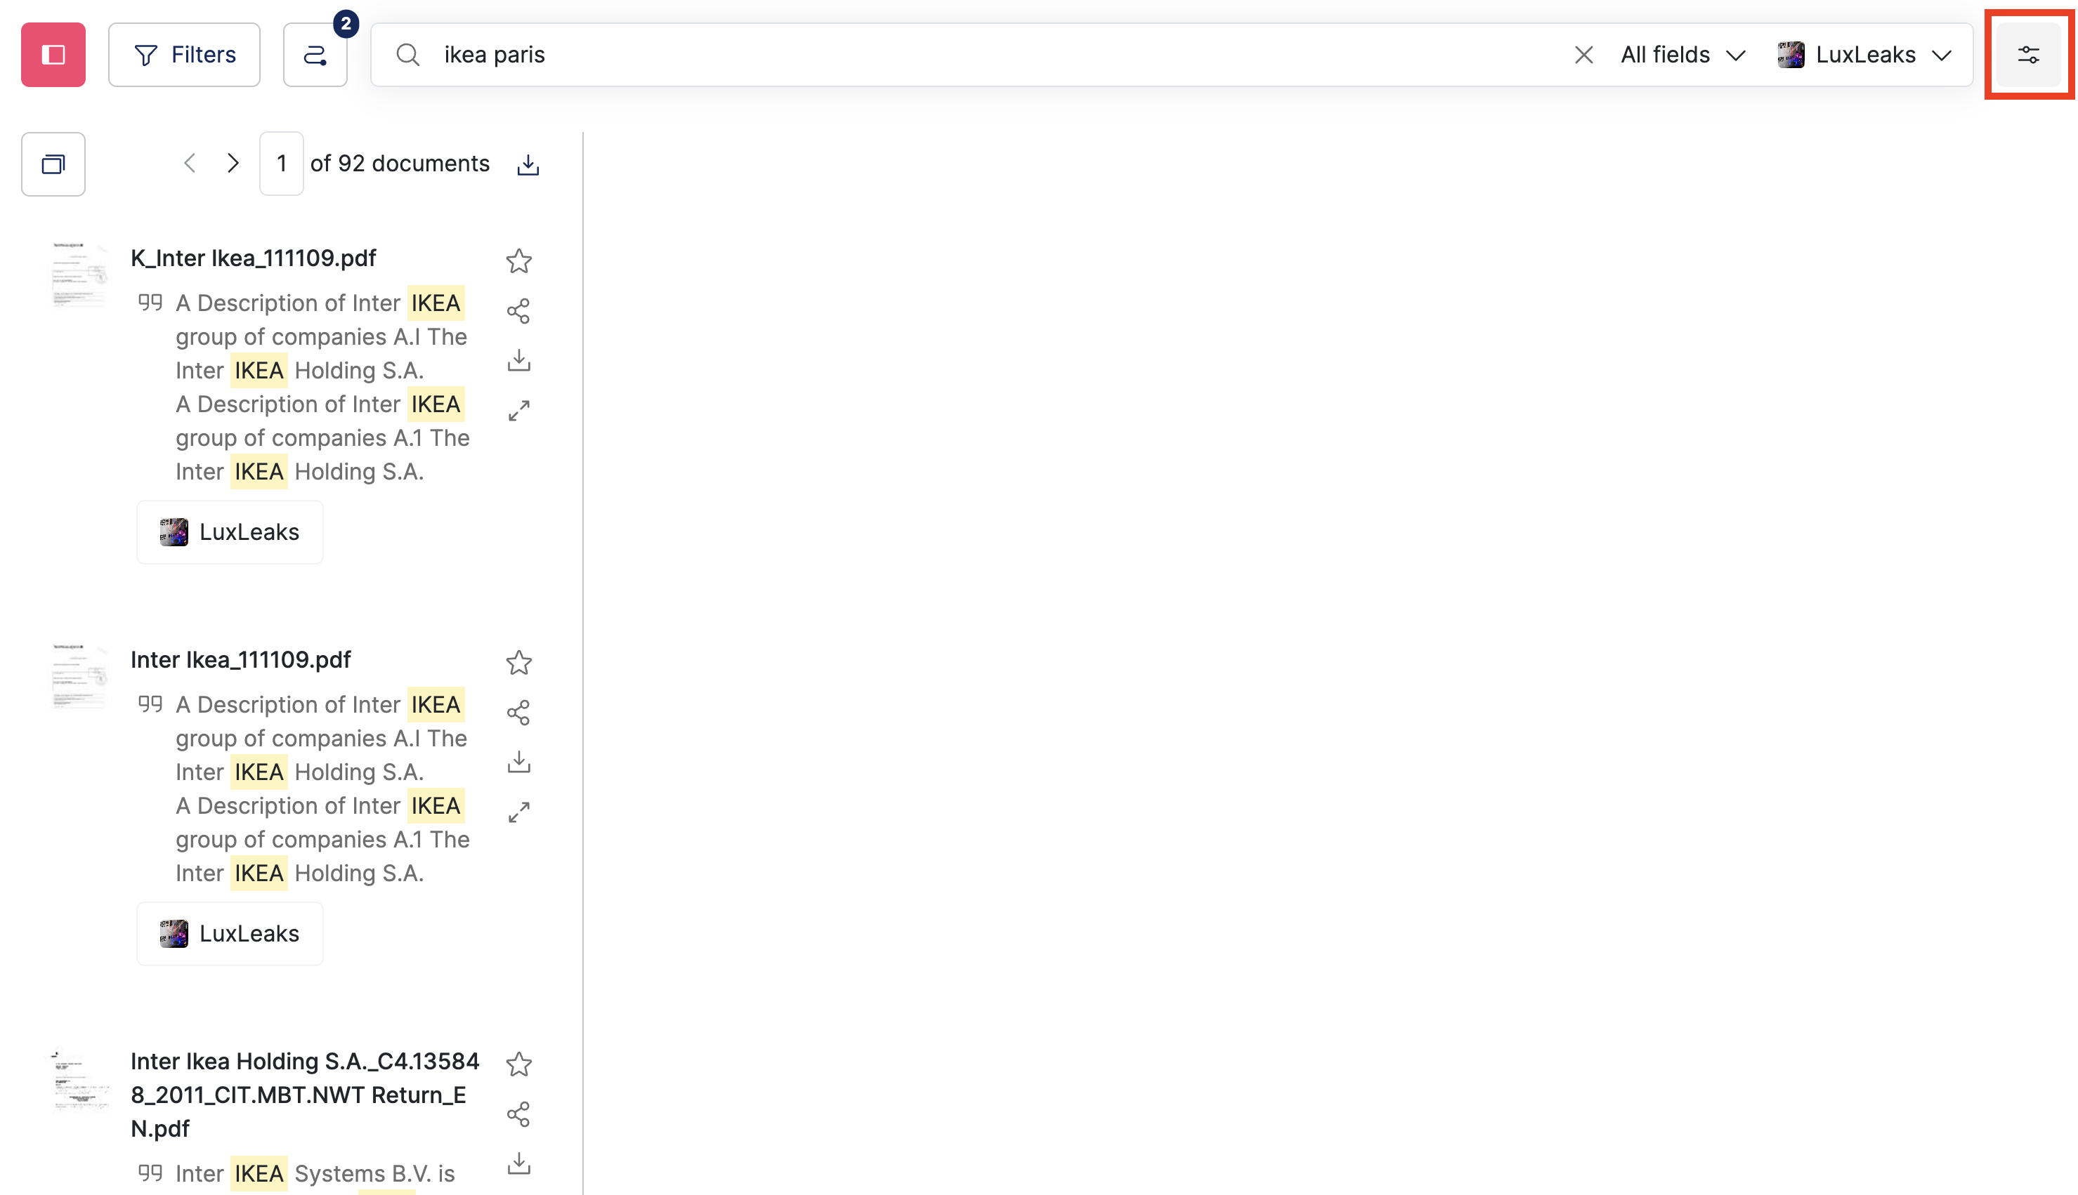Switch to side-by-side compare view
This screenshot has height=1195, width=2078.
[x=53, y=164]
